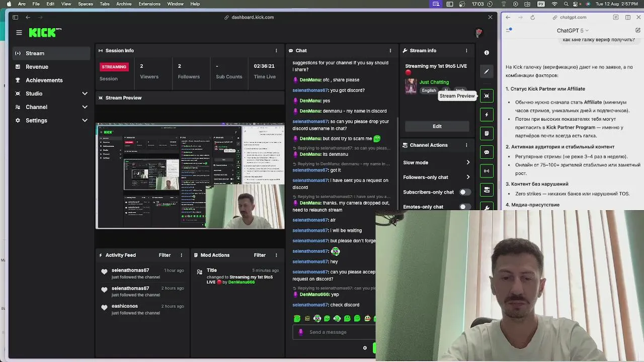The height and width of the screenshot is (362, 644).
Task: Start a new ChatGPT chat
Action: [637, 30]
